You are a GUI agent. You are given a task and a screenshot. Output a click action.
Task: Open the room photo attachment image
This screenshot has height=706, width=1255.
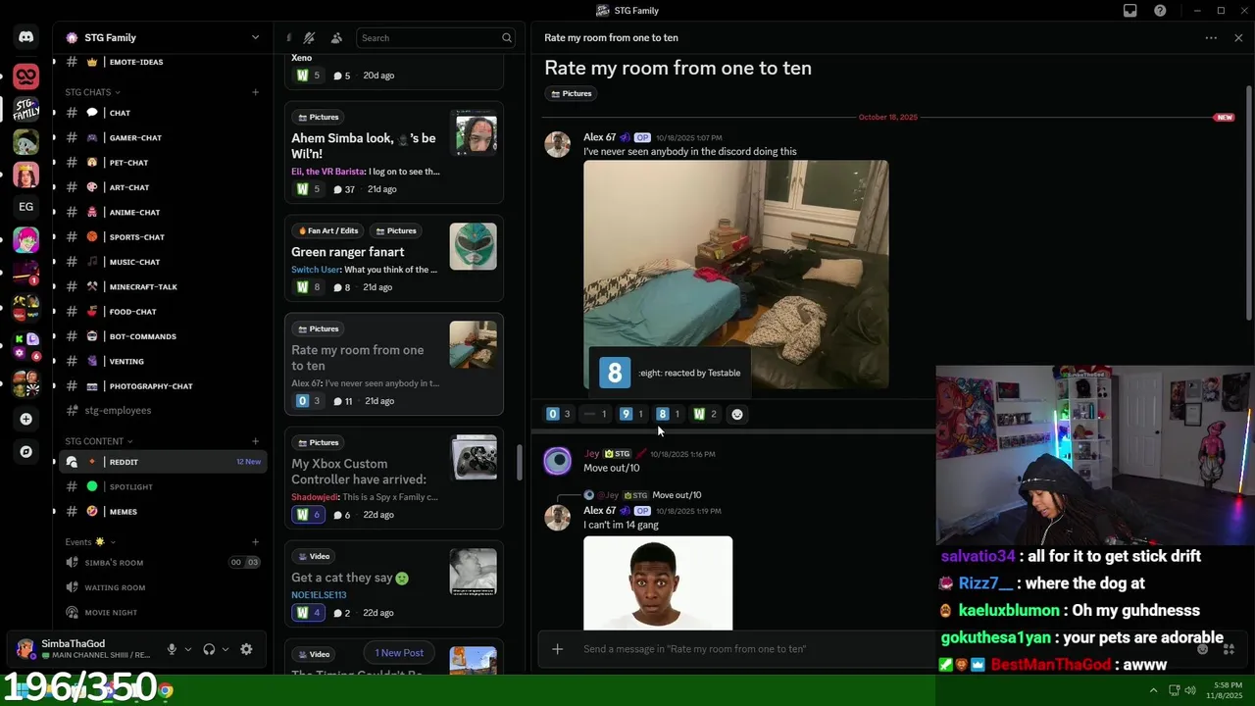[736, 275]
